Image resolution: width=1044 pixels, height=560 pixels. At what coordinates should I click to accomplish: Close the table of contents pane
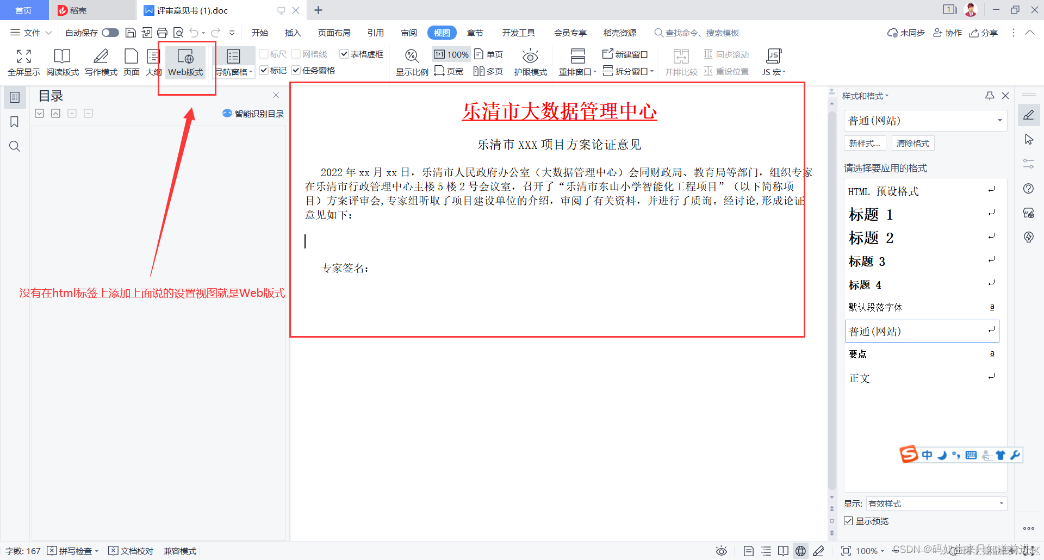click(x=276, y=95)
